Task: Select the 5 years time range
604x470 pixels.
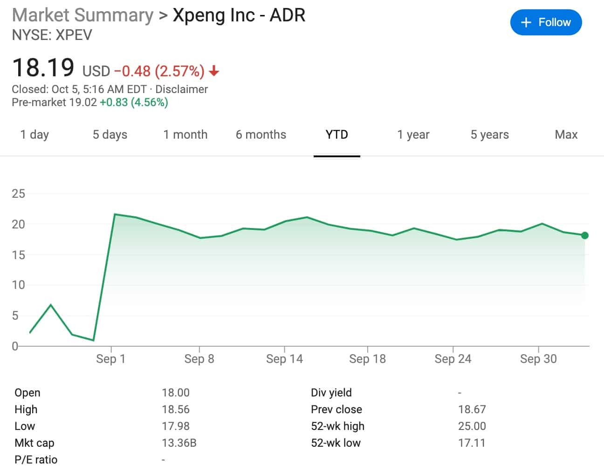Action: [x=489, y=134]
